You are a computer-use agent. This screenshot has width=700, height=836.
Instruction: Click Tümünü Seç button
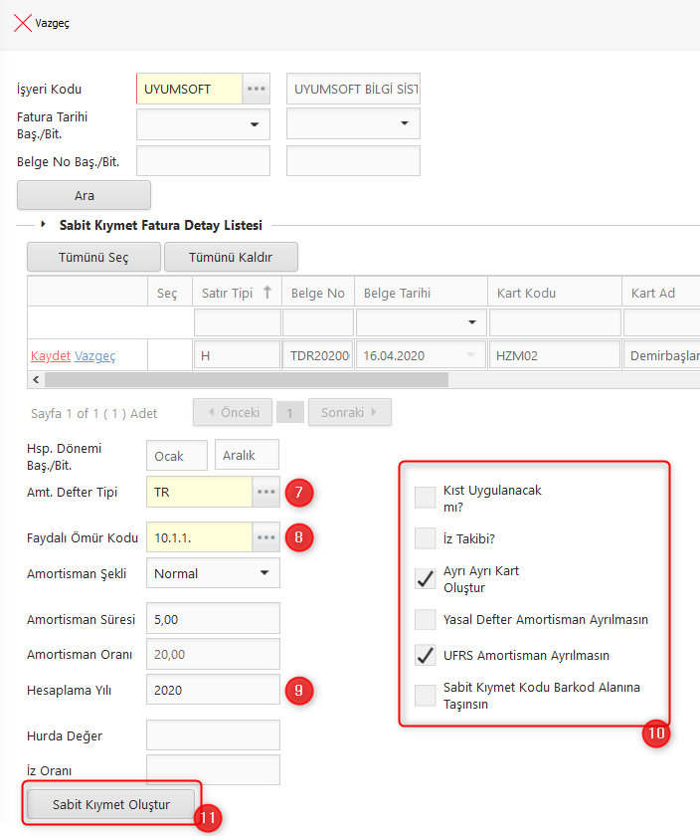(93, 257)
